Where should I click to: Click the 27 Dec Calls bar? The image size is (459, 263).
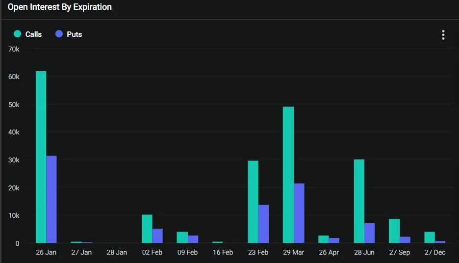pyautogui.click(x=430, y=237)
